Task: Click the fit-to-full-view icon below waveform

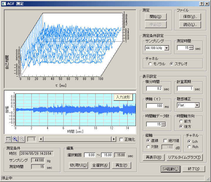Action: (9, 139)
